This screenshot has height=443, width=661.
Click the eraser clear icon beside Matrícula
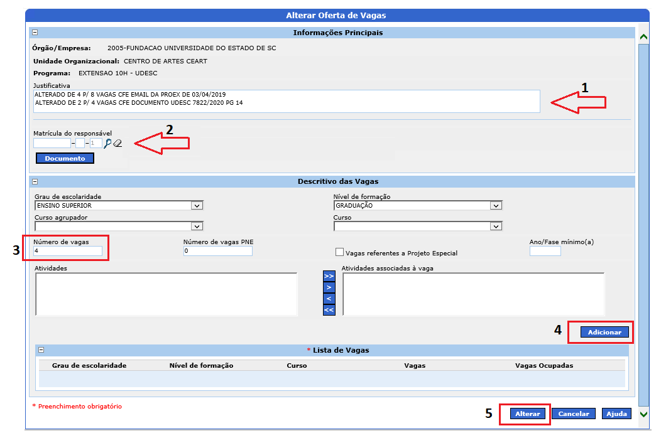117,143
